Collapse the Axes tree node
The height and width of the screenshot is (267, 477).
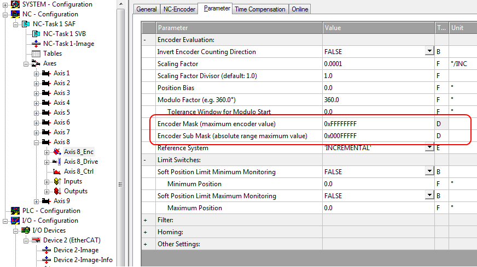click(x=26, y=64)
